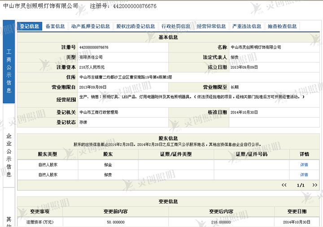The image size is (323, 227).
Task: Go to next shareholder page with >>
Action: click(x=315, y=185)
